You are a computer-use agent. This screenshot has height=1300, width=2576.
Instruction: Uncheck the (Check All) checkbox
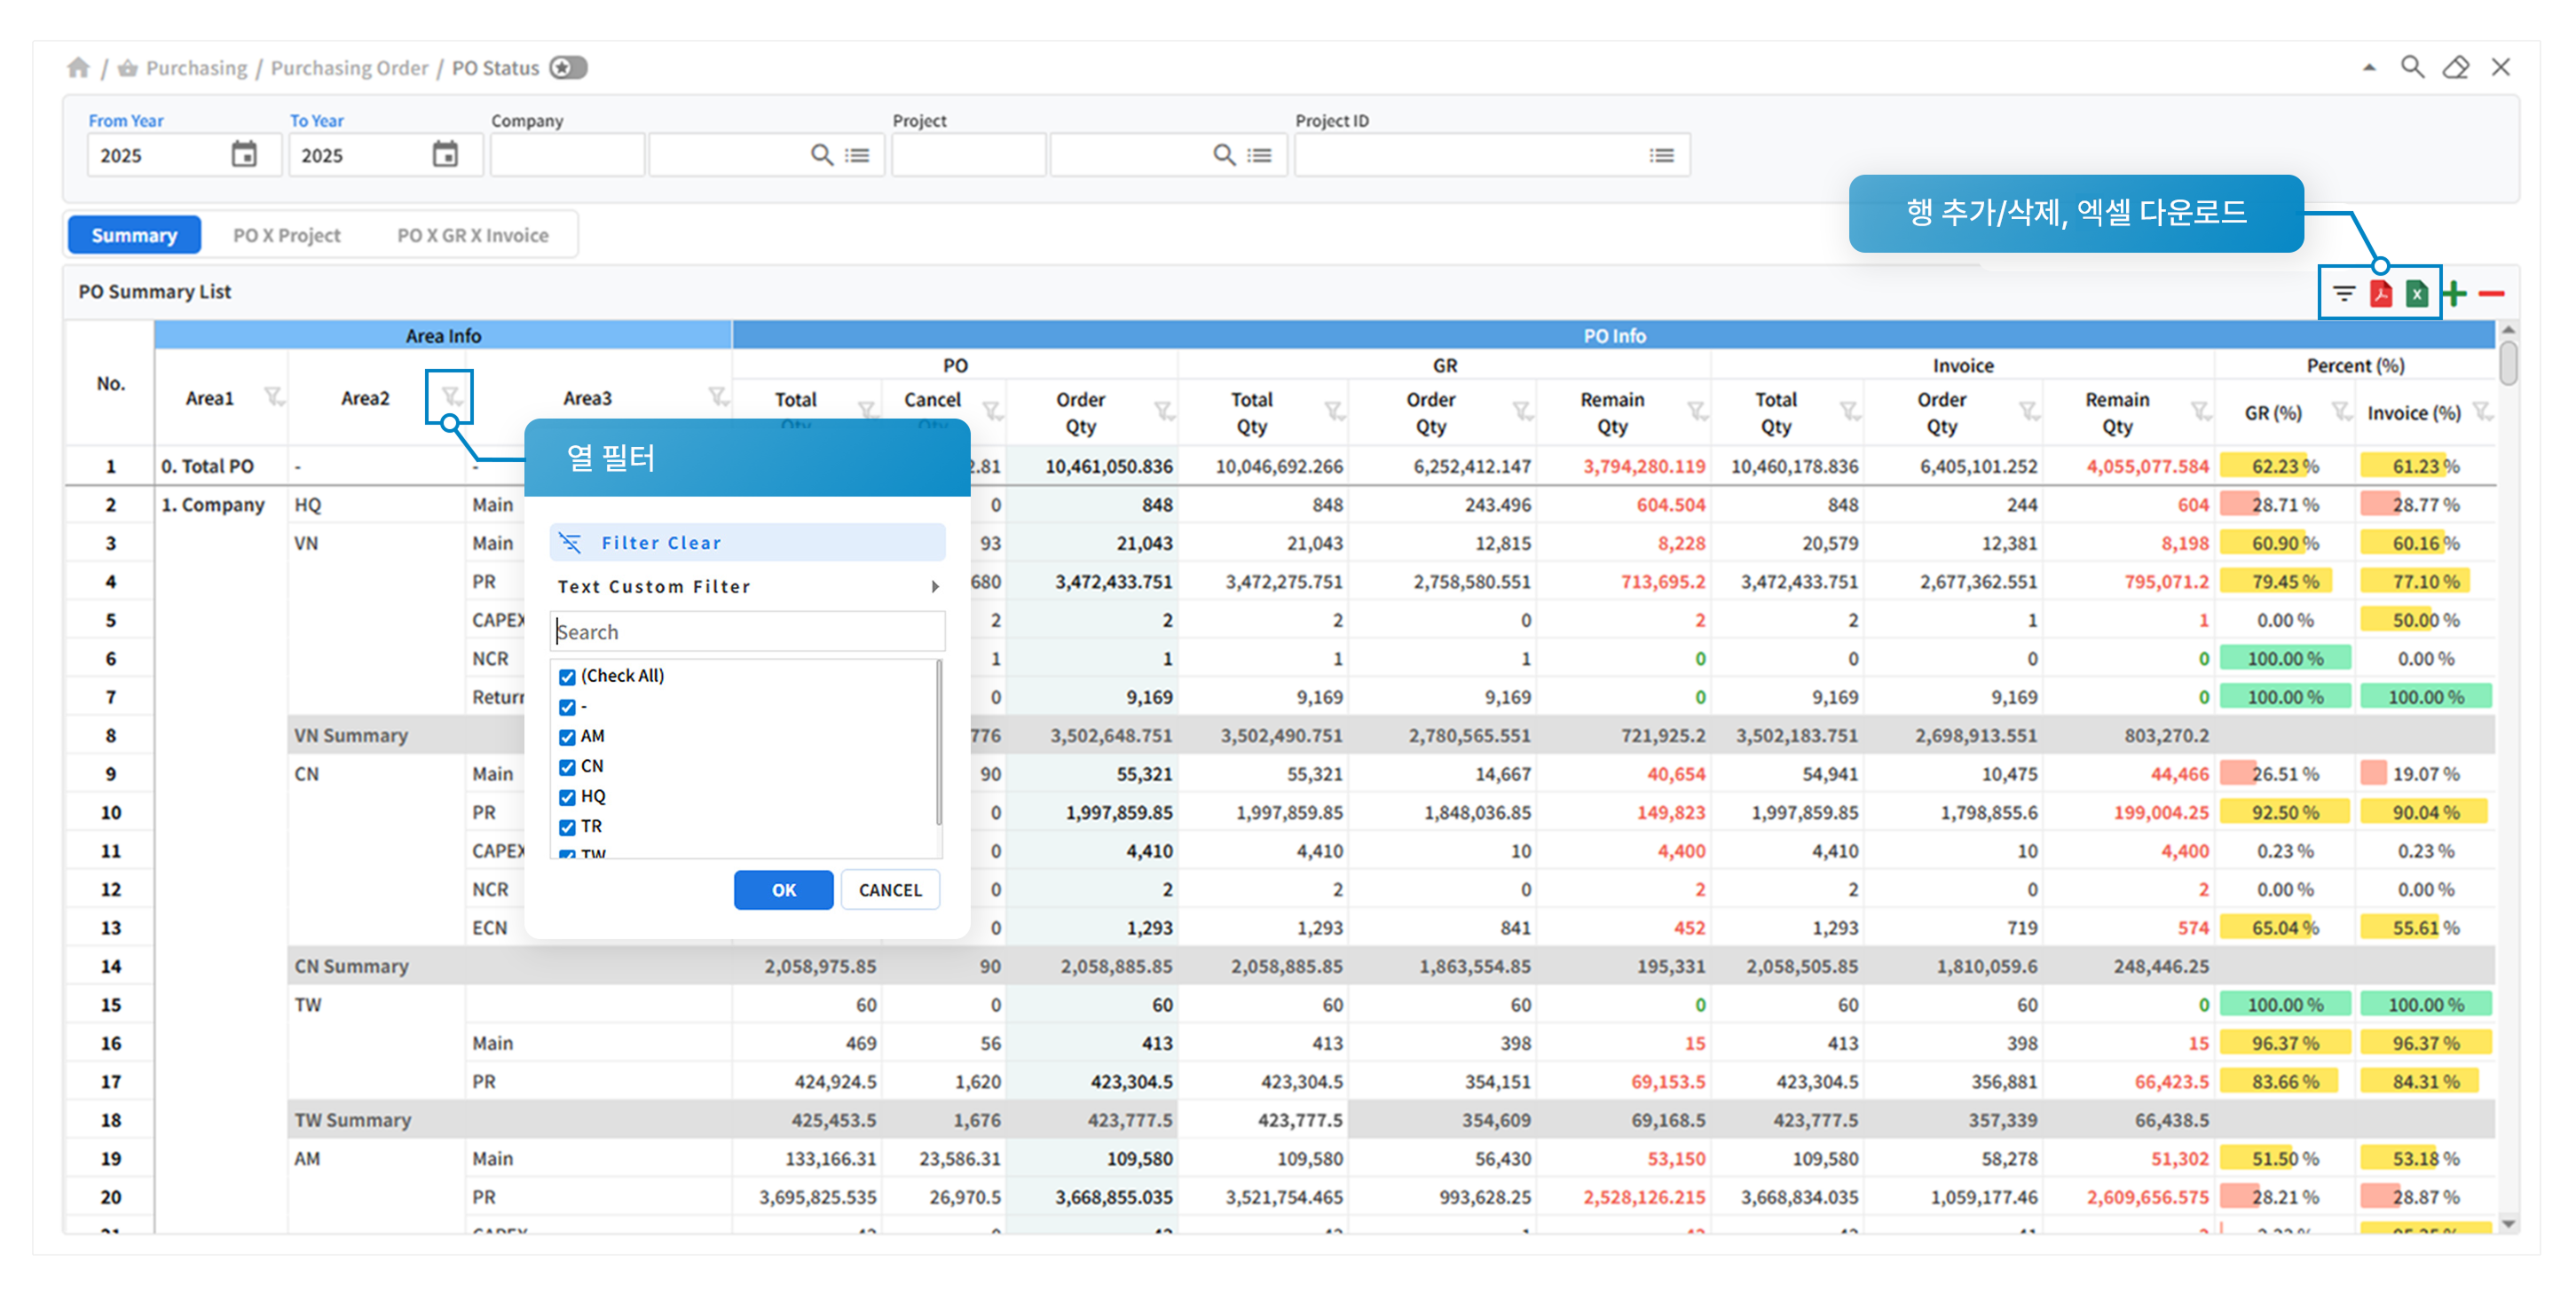pyautogui.click(x=567, y=677)
